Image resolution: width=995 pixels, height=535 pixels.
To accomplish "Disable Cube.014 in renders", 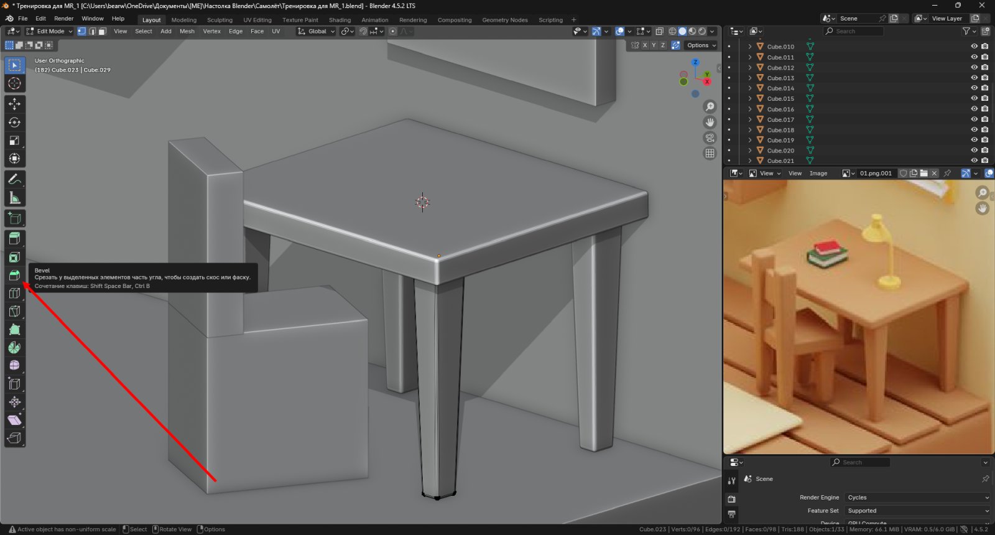I will click(985, 88).
